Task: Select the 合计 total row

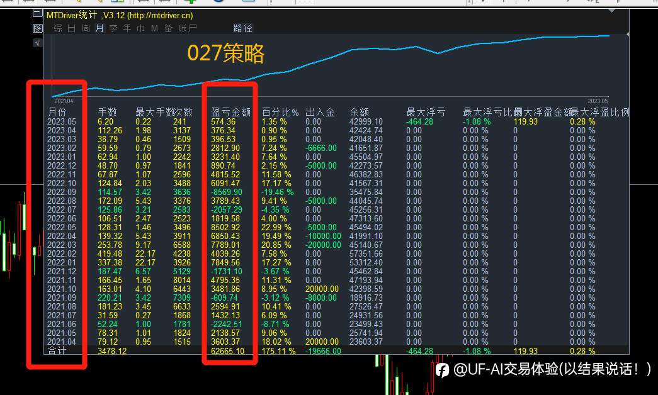Action: point(336,350)
